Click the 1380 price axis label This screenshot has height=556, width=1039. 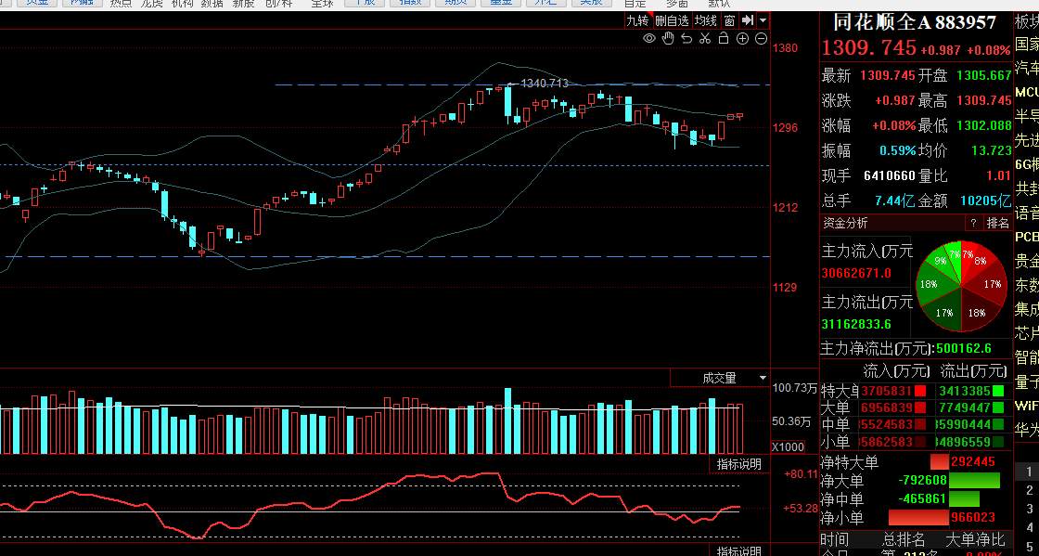coord(785,47)
